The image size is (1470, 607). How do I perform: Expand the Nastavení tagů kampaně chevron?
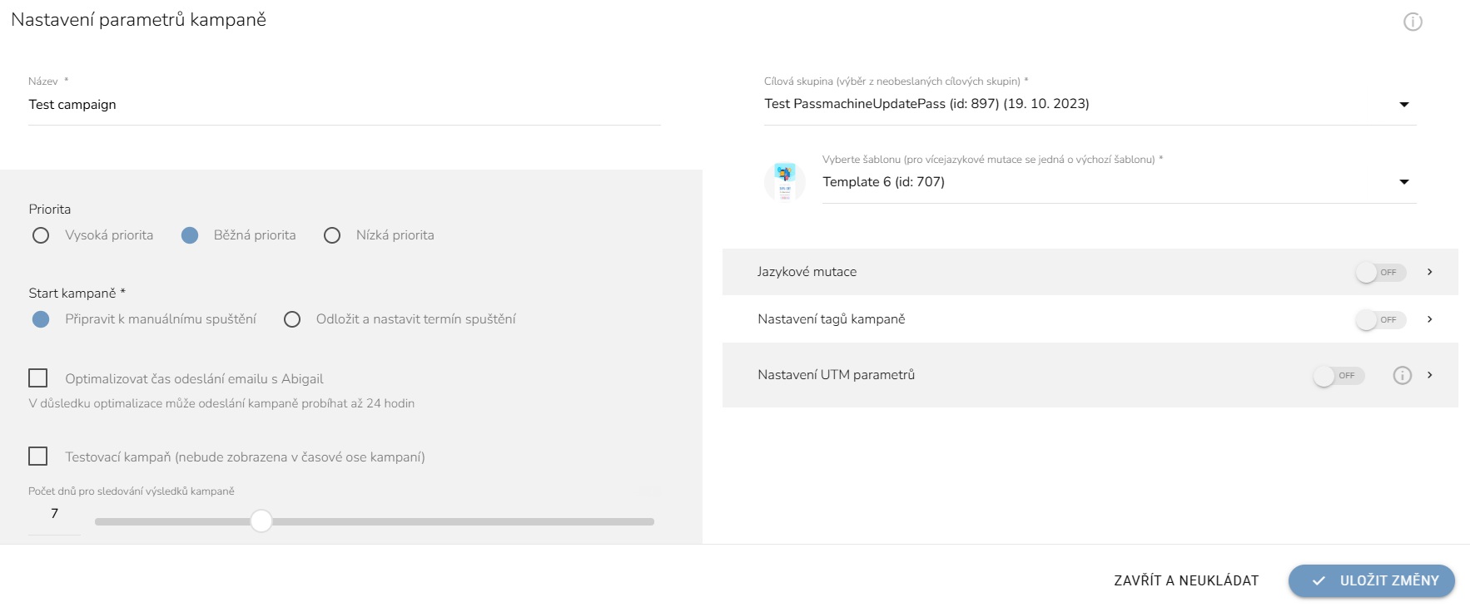pyautogui.click(x=1430, y=319)
